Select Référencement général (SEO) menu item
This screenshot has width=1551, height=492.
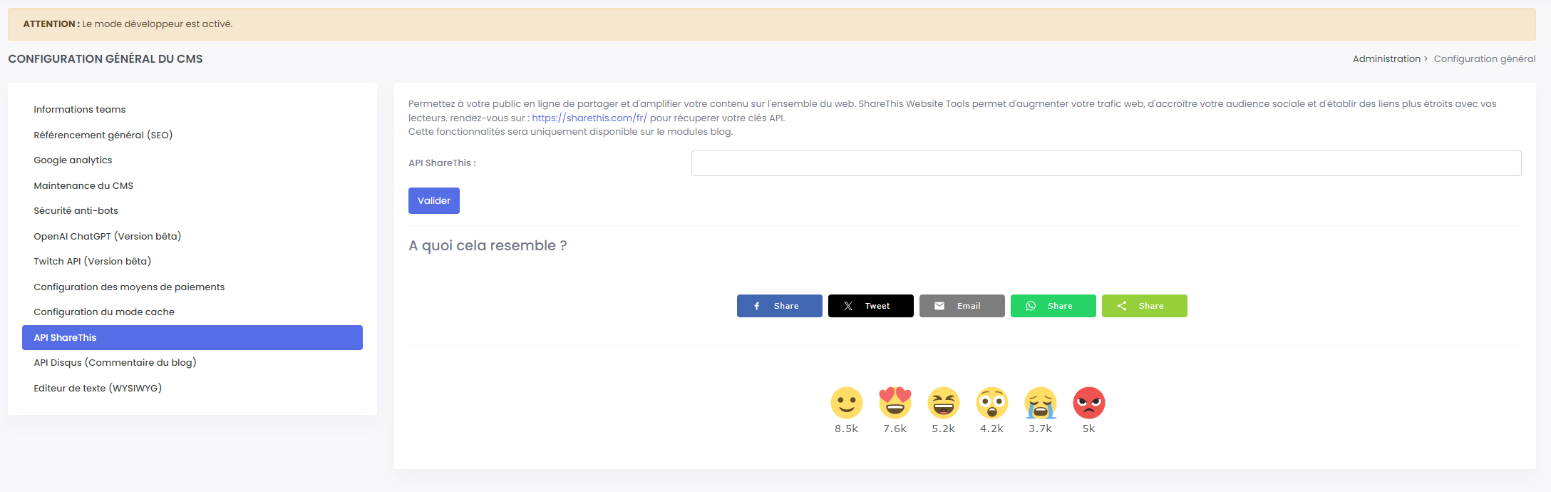(x=103, y=135)
